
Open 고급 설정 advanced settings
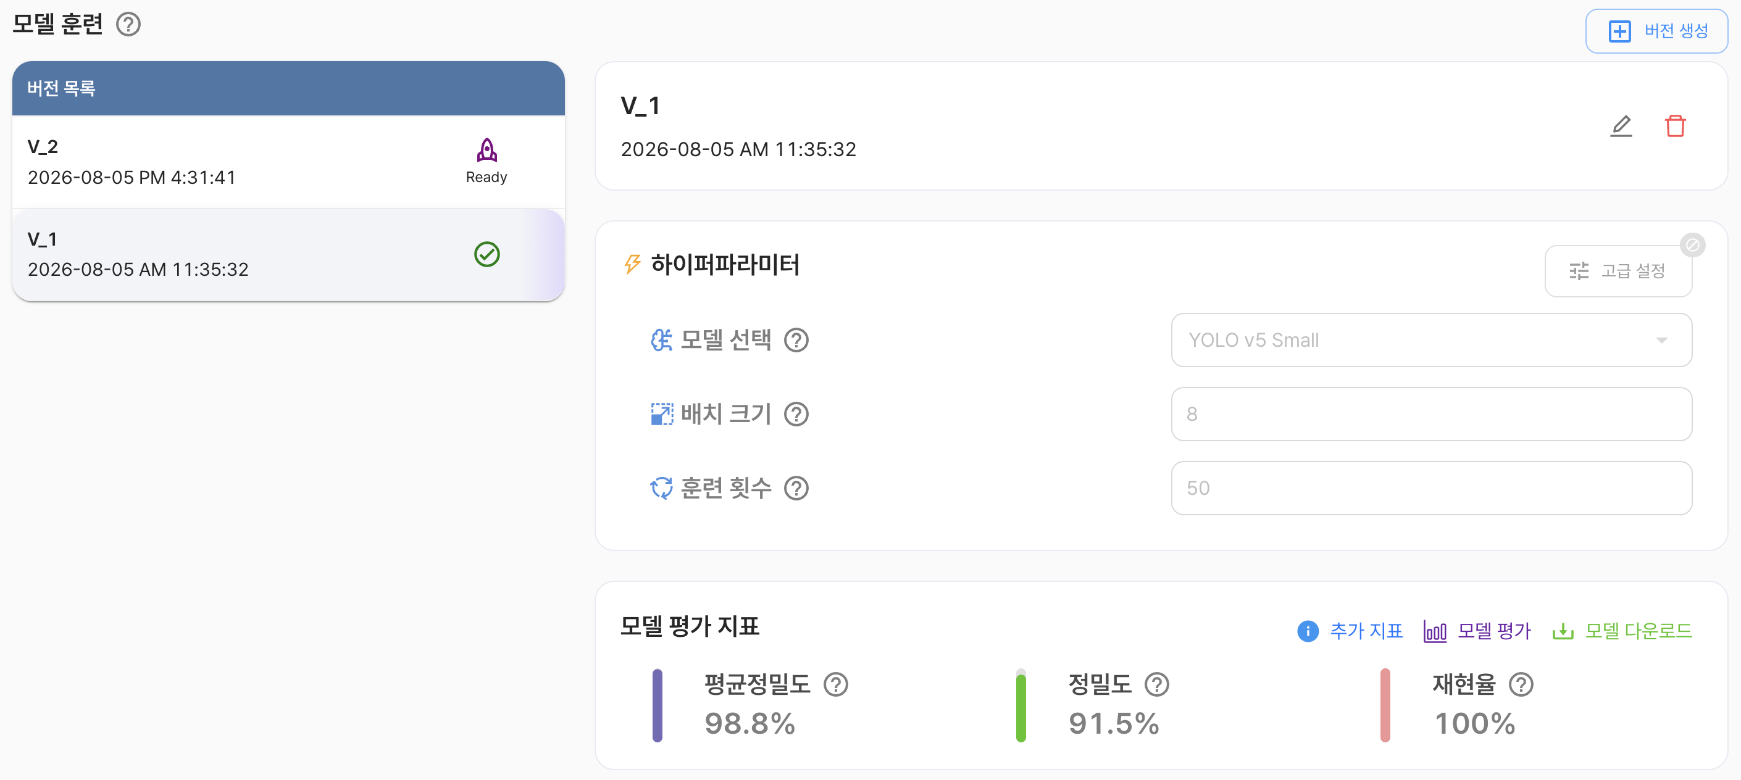click(x=1618, y=271)
